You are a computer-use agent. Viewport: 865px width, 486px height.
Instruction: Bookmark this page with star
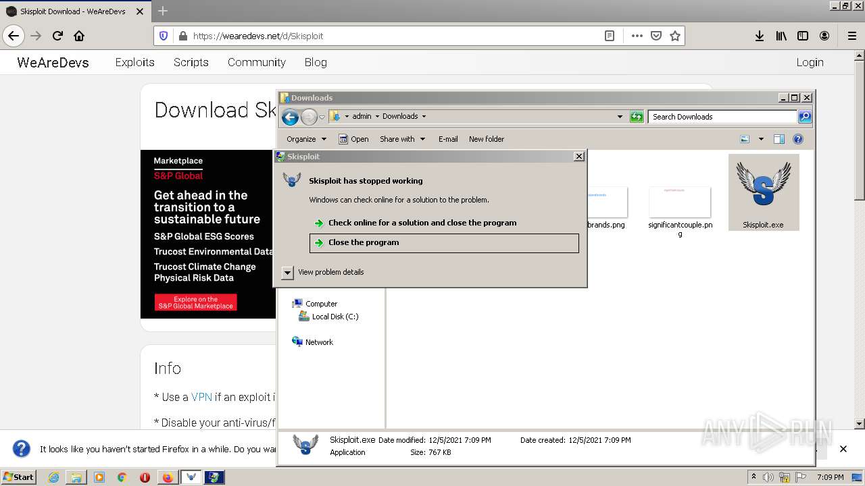click(674, 36)
